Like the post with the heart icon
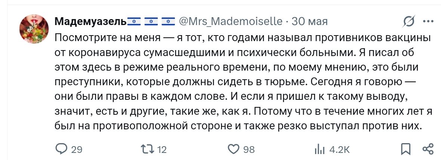 pyautogui.click(x=233, y=150)
